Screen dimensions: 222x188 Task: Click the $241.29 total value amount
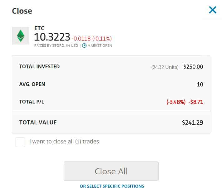click(192, 123)
